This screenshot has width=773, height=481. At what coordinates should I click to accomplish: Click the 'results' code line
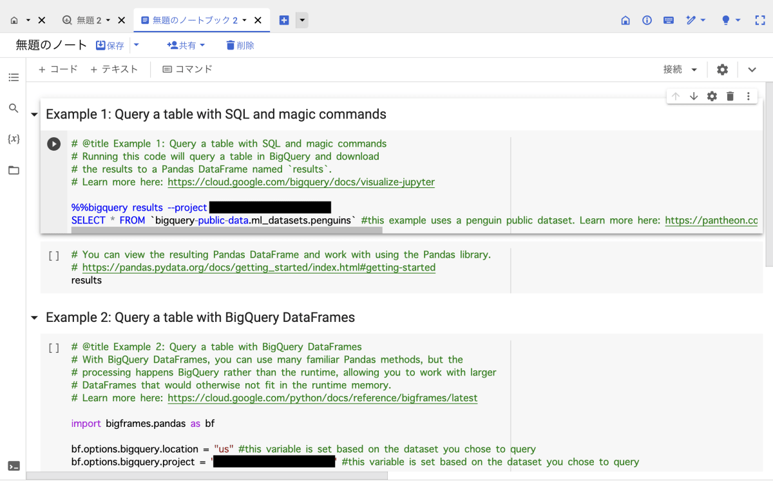click(86, 280)
